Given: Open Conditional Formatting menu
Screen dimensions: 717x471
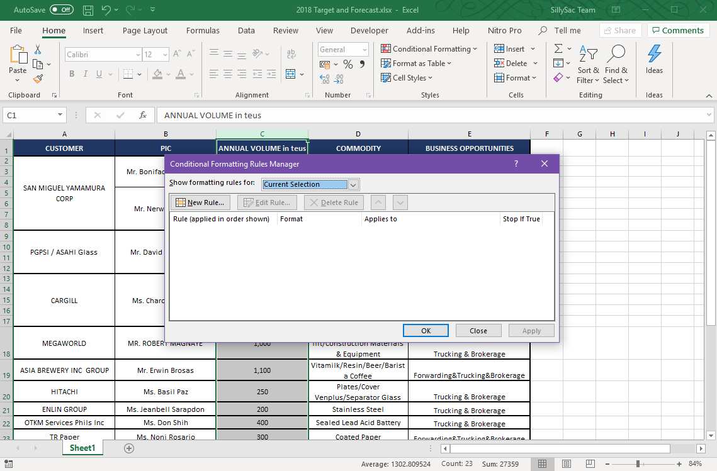Looking at the screenshot, I should click(x=429, y=48).
